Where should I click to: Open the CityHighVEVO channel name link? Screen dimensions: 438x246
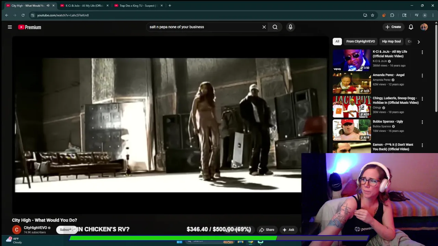[x=35, y=228]
